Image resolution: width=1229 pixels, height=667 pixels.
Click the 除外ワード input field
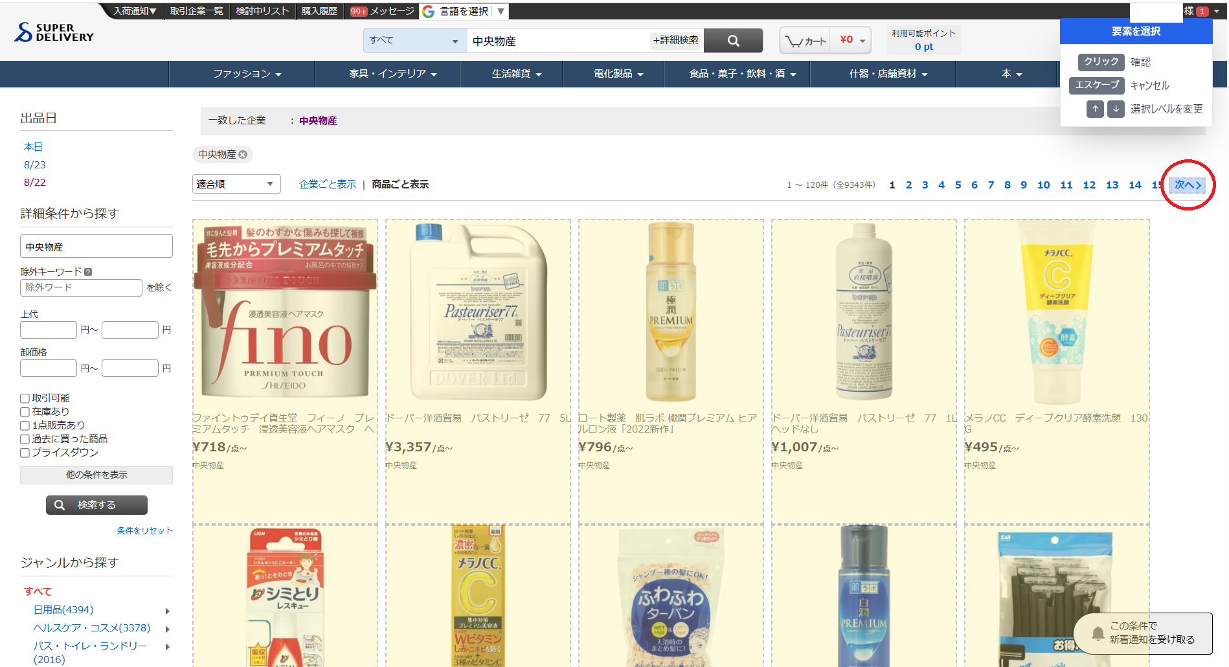(81, 288)
